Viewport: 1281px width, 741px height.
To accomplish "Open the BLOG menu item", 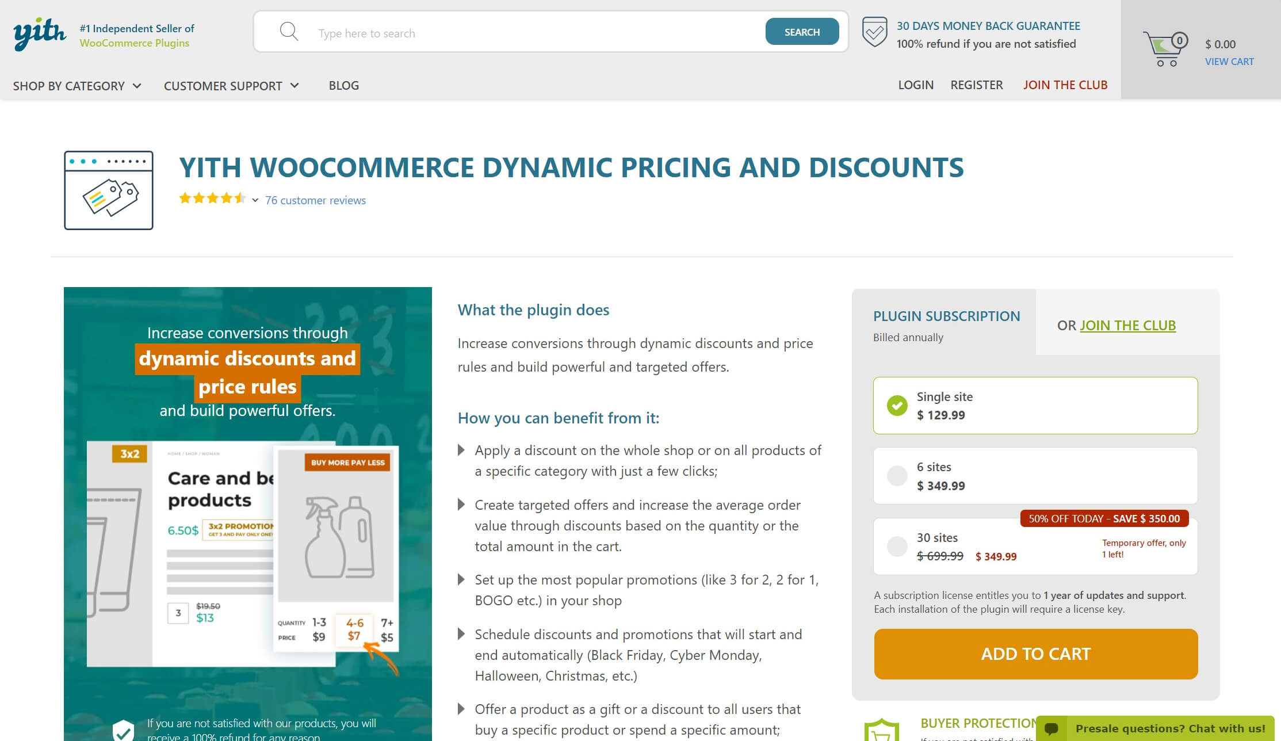I will 343,85.
